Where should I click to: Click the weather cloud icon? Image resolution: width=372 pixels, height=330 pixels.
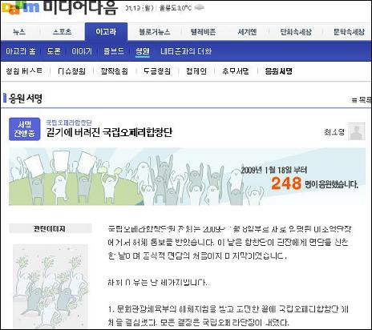[200, 8]
